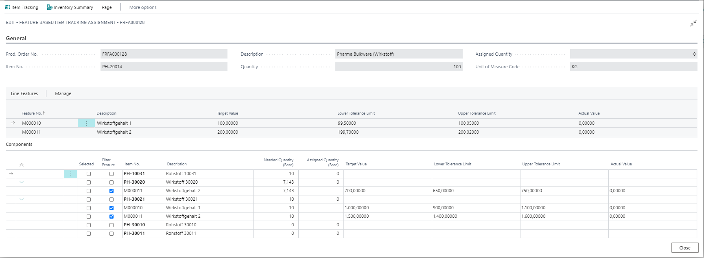Click the Needed Quantity (Base) column header

(x=278, y=163)
